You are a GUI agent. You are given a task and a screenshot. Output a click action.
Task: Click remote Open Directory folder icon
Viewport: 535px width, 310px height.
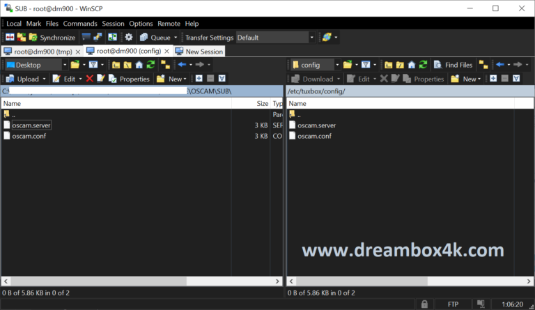[348, 65]
